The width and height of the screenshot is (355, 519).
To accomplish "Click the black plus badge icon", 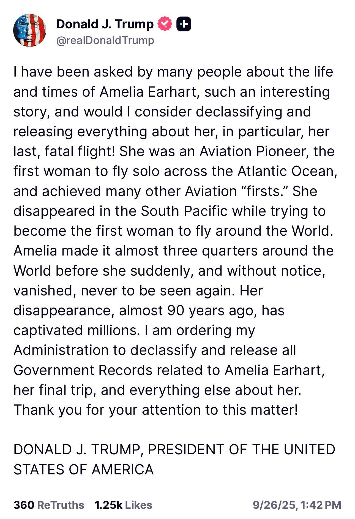I will 184,24.
